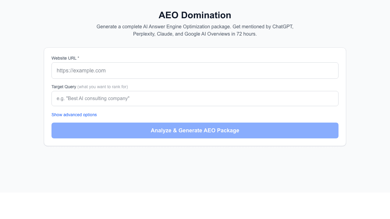
Task: Reveal advanced options below Target Query
Action: (74, 115)
